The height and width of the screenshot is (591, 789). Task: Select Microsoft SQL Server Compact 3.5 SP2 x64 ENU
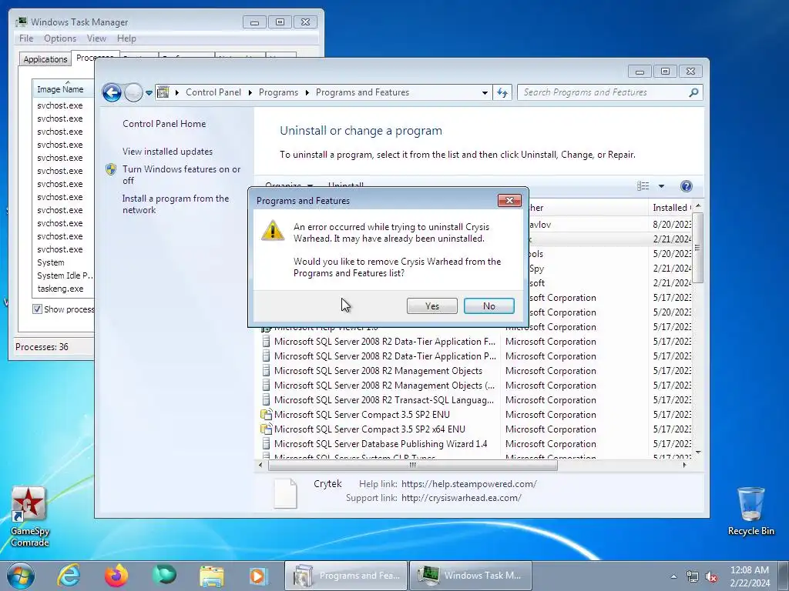tap(369, 429)
